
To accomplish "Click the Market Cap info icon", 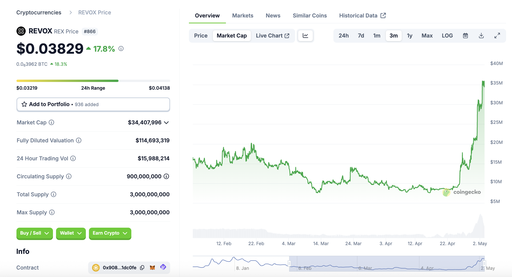I will pyautogui.click(x=51, y=122).
